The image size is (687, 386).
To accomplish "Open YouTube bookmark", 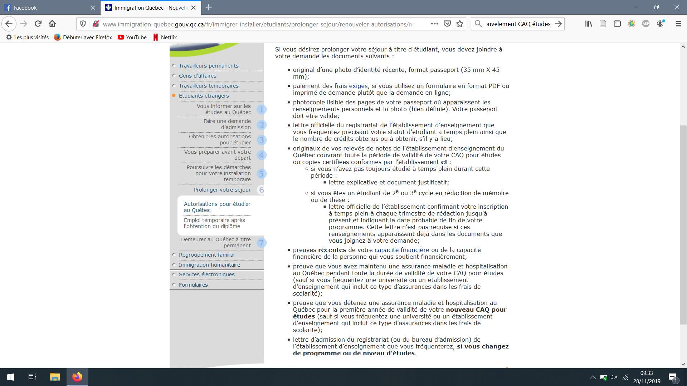I will click(132, 37).
